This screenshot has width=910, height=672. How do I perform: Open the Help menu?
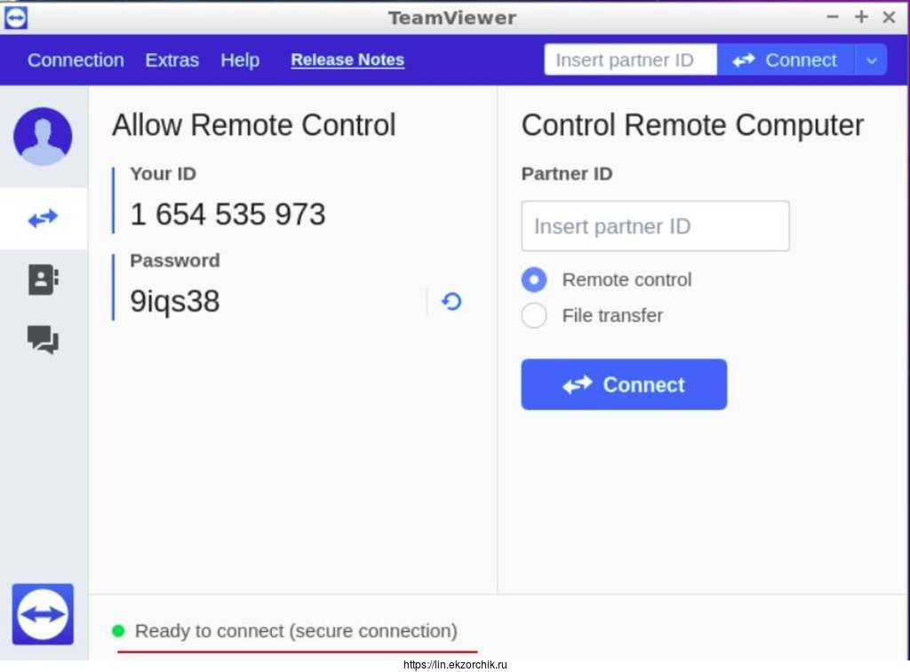[x=240, y=60]
